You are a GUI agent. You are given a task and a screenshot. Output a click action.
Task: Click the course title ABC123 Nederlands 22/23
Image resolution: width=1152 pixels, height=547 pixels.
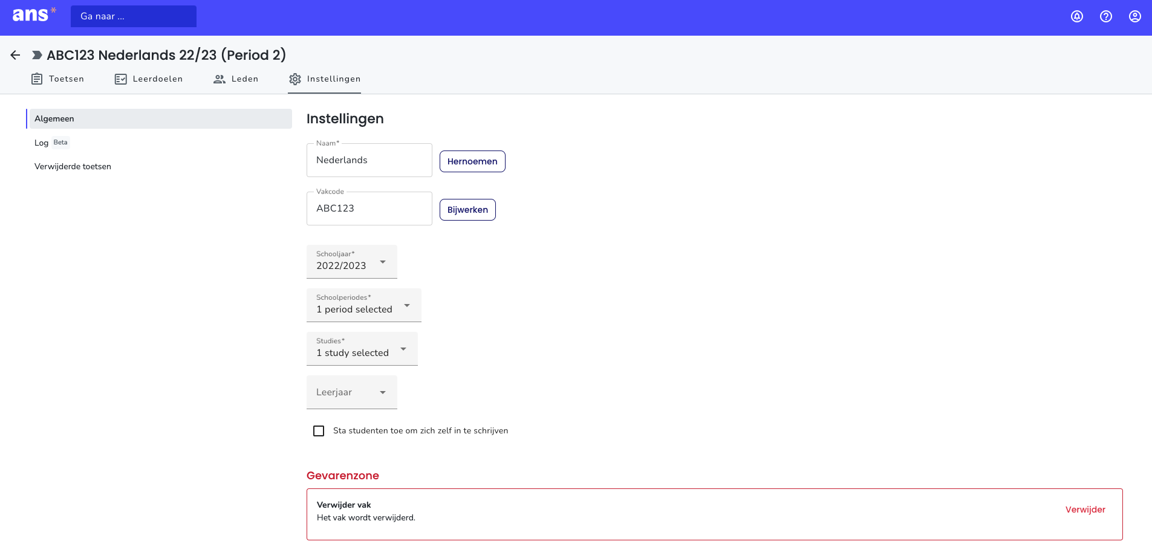pos(166,55)
